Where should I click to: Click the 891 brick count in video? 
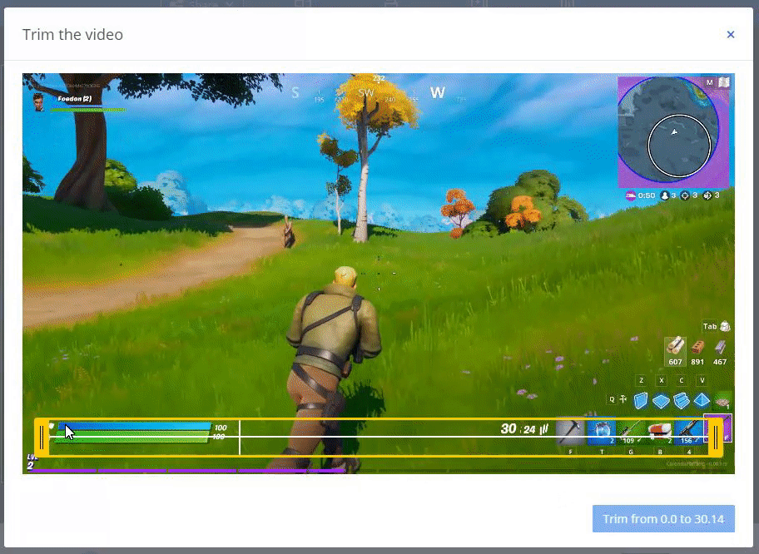(697, 361)
